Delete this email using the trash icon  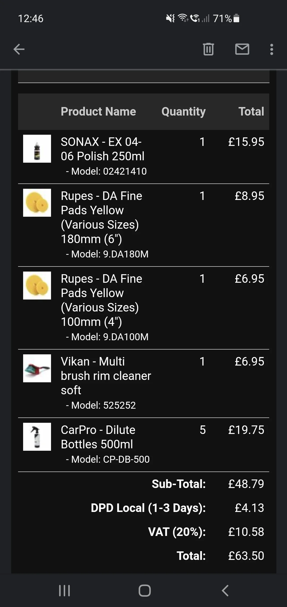coord(208,49)
